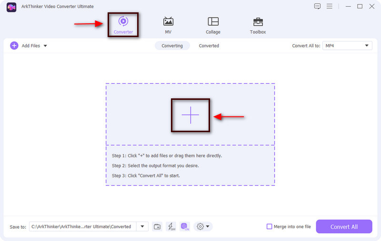The image size is (381, 241).
Task: Open the output folder icon
Action: click(157, 227)
